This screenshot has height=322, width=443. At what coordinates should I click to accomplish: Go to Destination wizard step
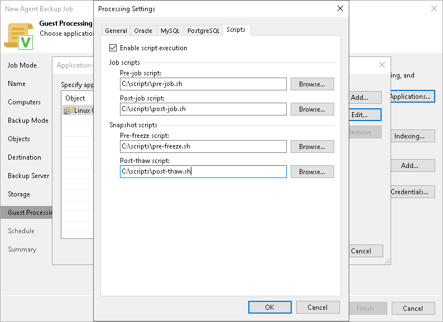click(x=25, y=157)
